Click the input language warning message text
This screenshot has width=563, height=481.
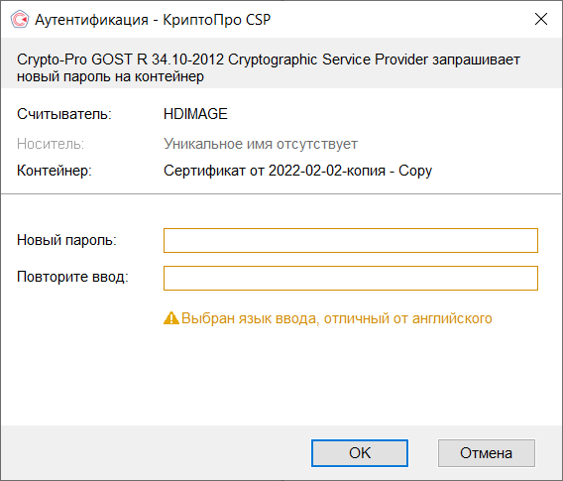[x=336, y=318]
